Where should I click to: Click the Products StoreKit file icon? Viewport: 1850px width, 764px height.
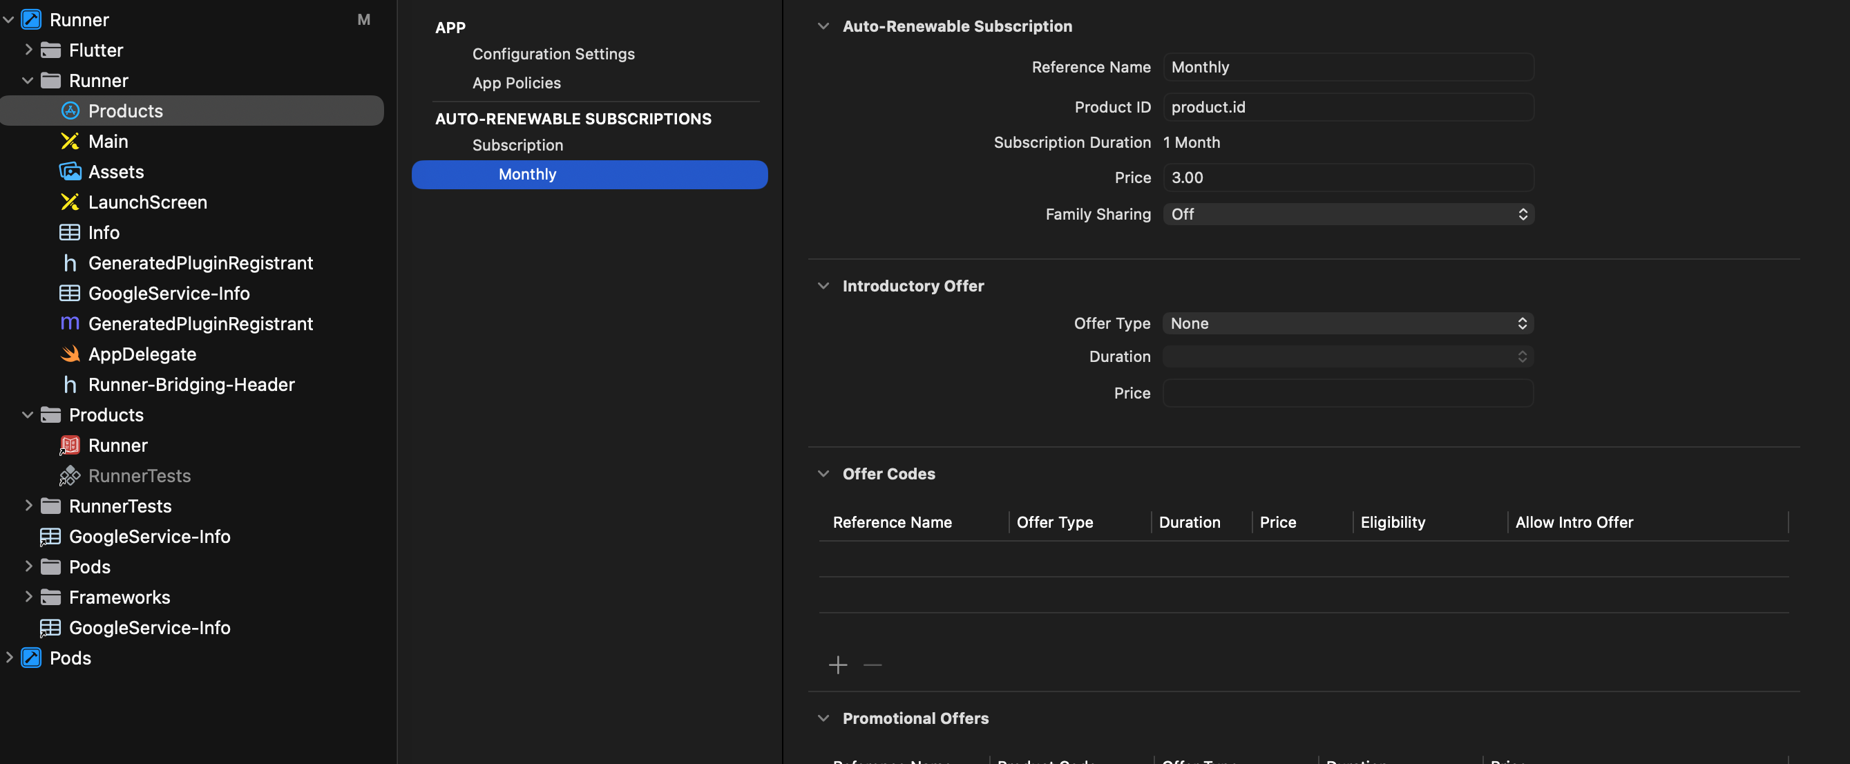click(70, 111)
